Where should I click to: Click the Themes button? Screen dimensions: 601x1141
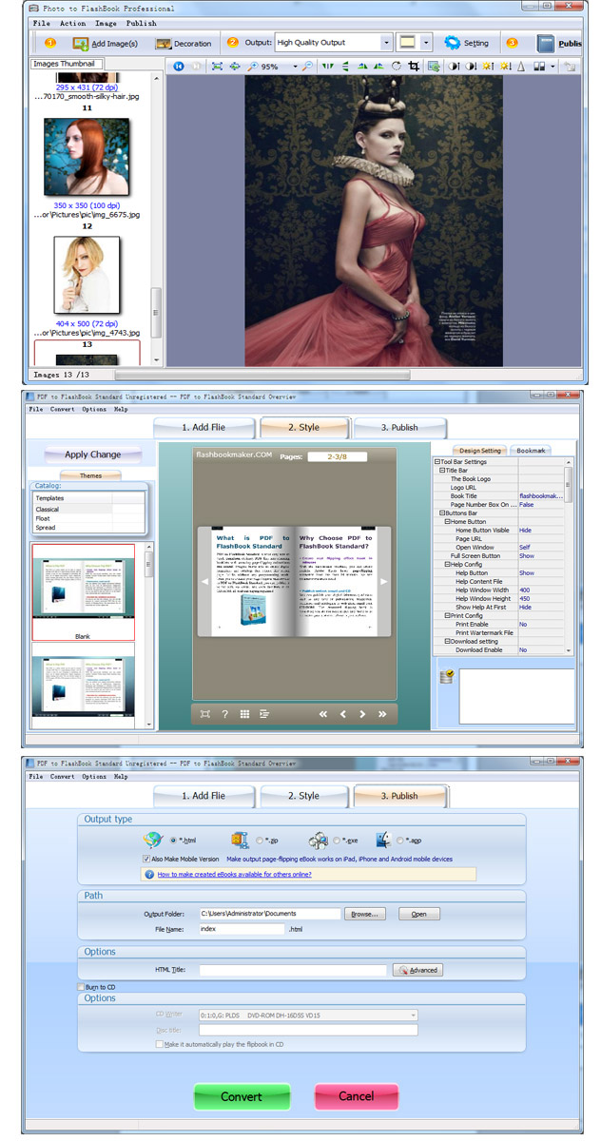90,475
